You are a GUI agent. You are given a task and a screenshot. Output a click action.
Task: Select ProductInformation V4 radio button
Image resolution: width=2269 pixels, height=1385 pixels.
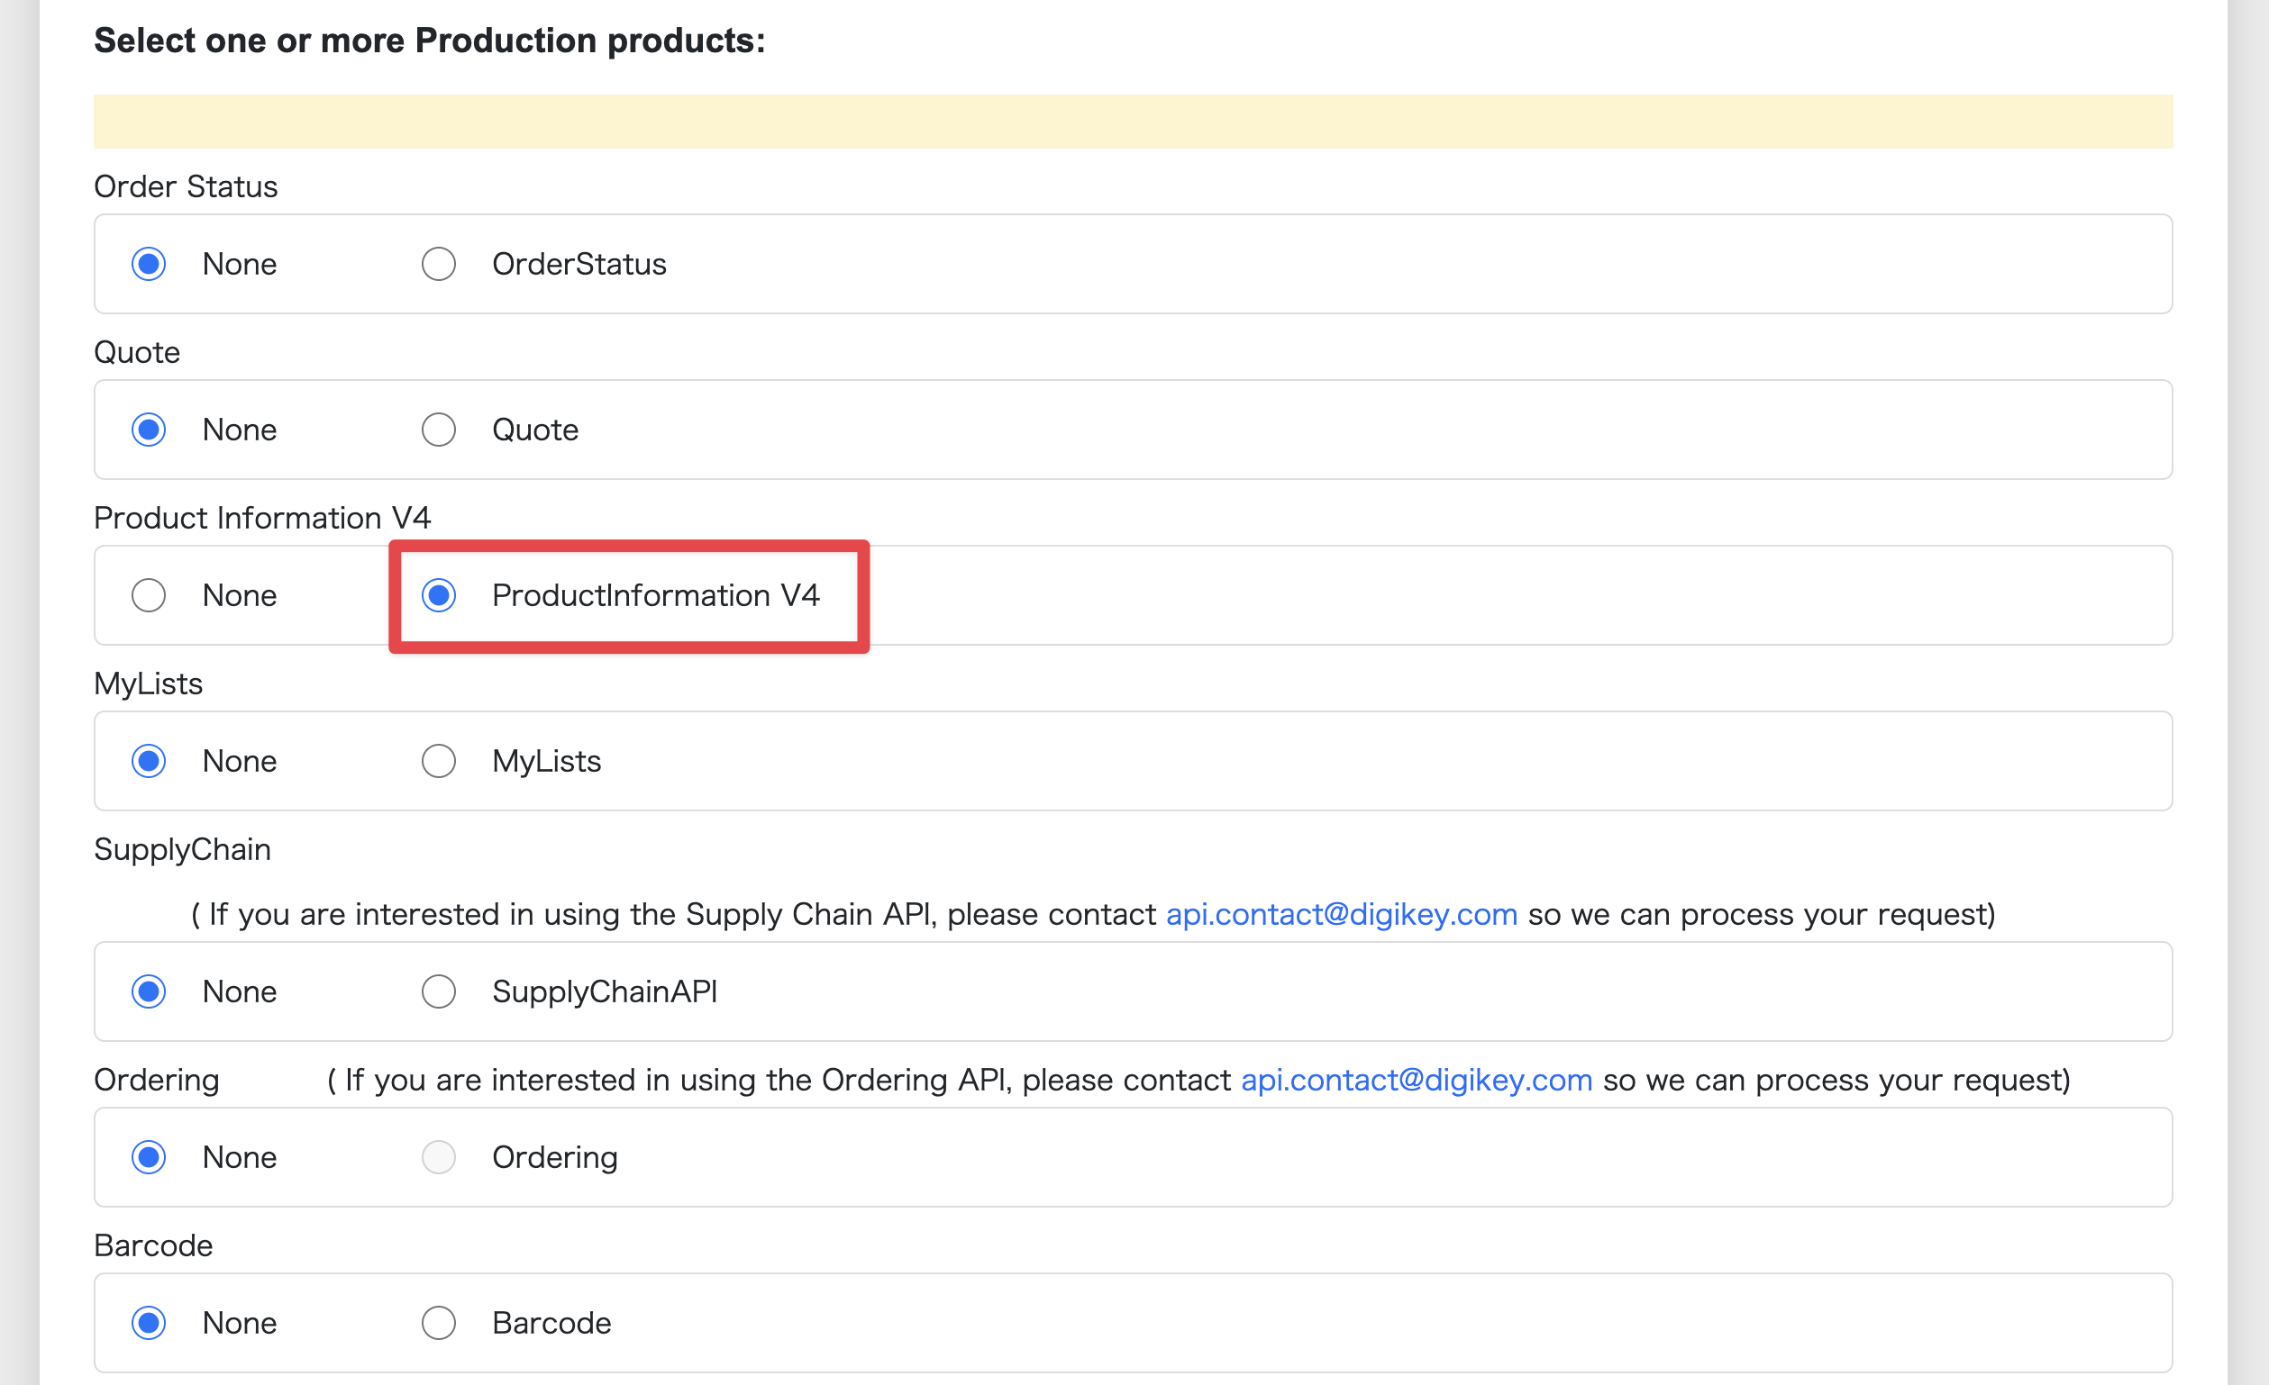tap(438, 595)
